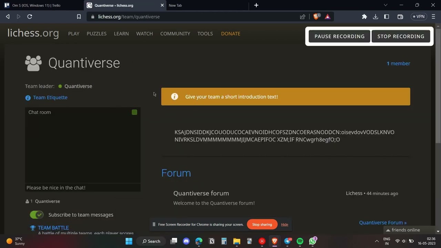441x248 pixels.
Task: Open Calculator from taskbar
Action: coord(224,241)
